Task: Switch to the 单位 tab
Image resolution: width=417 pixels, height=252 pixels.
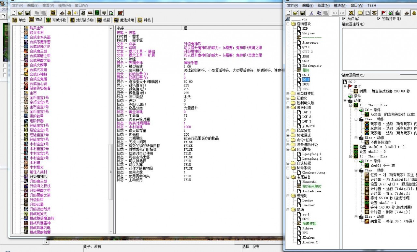Action: click(x=19, y=20)
